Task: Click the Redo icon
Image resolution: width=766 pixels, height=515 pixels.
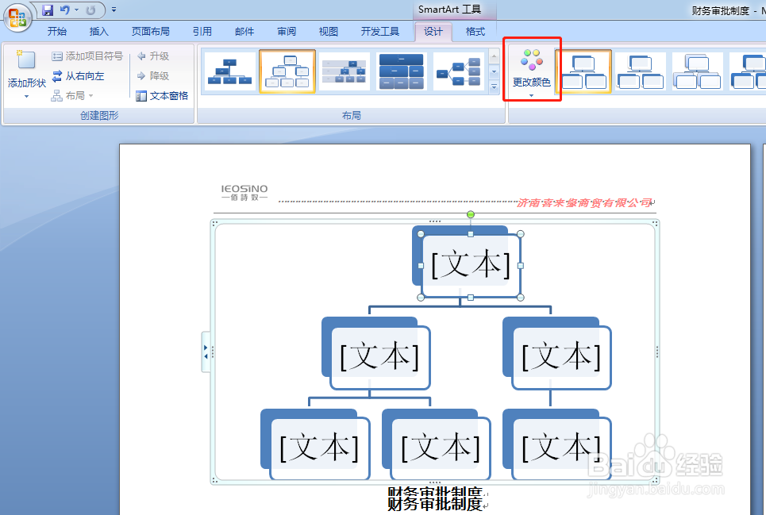Action: point(92,10)
